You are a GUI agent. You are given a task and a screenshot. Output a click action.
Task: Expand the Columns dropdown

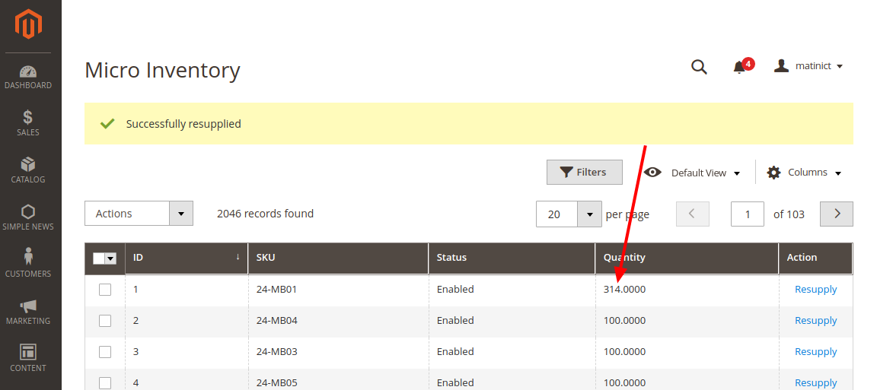[804, 173]
